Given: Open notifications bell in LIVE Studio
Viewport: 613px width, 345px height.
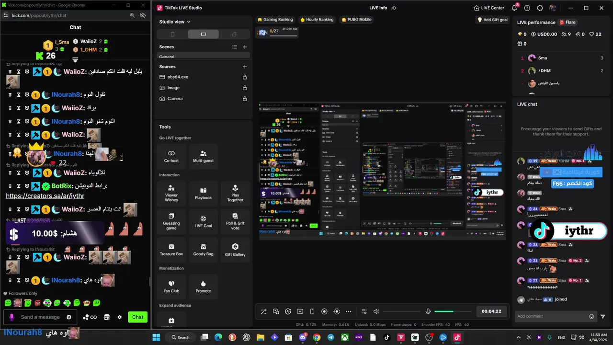Looking at the screenshot, I should coord(514,8).
